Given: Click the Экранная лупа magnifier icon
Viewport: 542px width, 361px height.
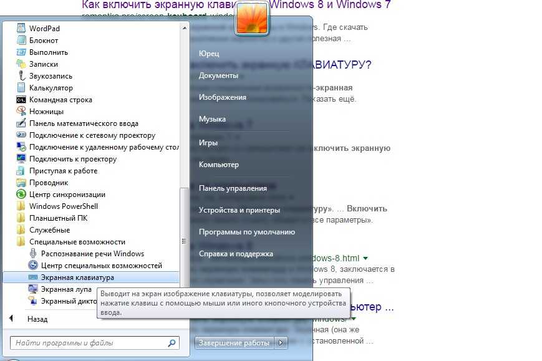Looking at the screenshot, I should tap(33, 289).
